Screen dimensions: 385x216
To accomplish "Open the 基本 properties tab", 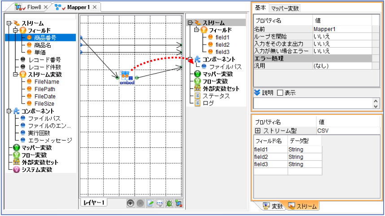I will (x=260, y=8).
